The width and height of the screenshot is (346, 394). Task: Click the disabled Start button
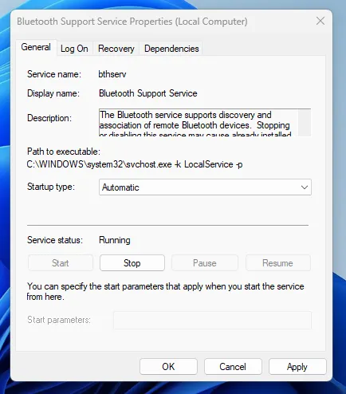pos(61,263)
